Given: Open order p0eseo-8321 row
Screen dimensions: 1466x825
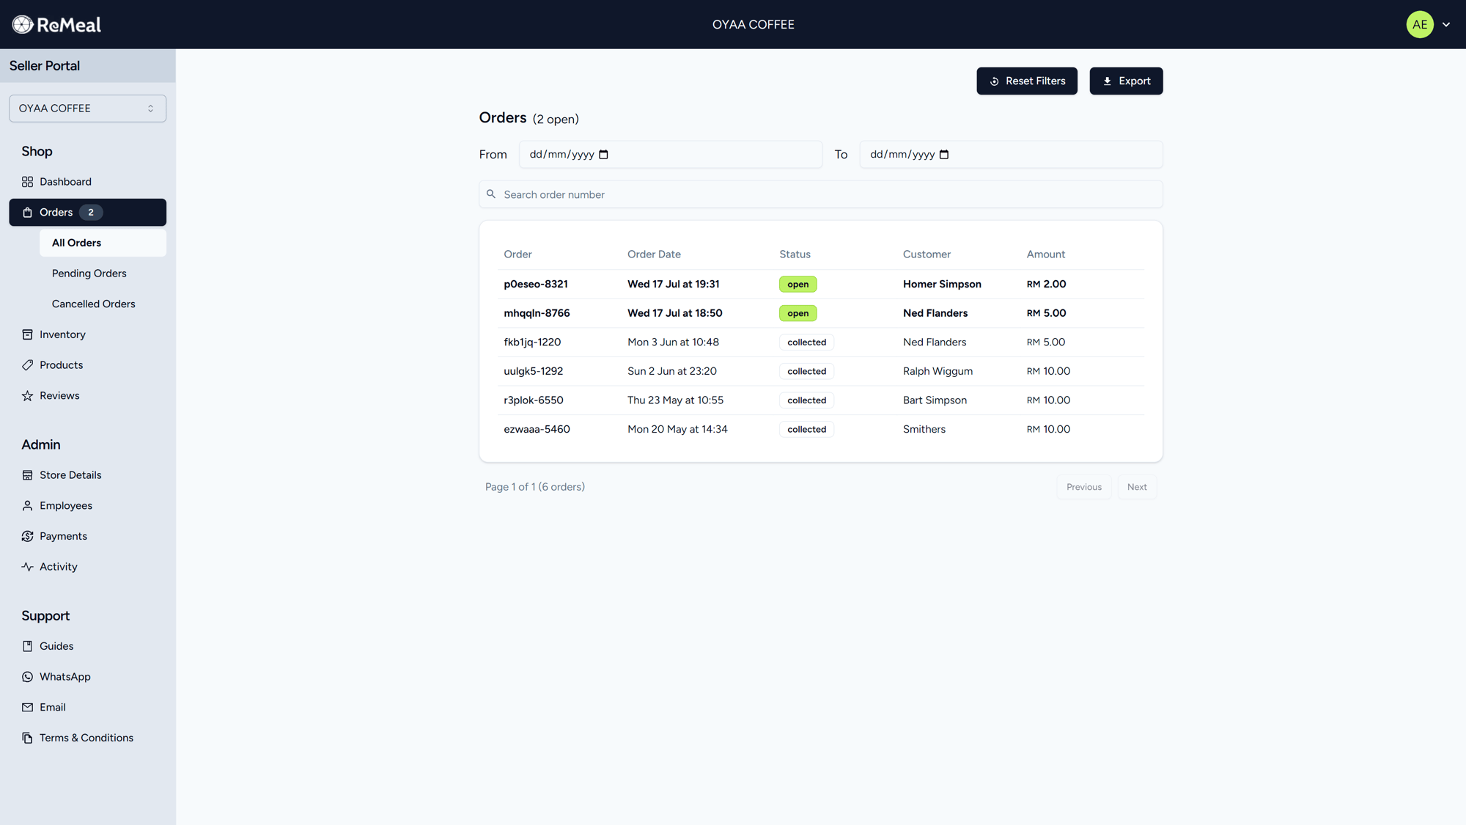Looking at the screenshot, I should (x=535, y=284).
